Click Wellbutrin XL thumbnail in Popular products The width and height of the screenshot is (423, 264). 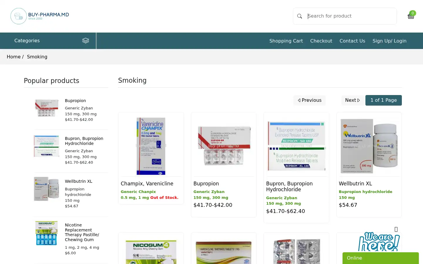tap(47, 189)
